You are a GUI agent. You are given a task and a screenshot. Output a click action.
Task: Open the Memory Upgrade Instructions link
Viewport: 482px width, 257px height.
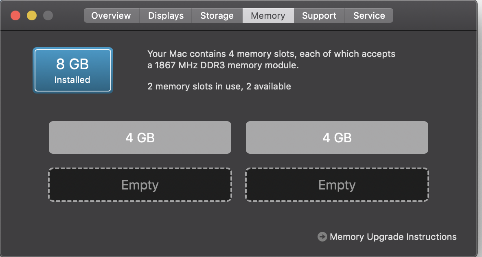(x=393, y=237)
